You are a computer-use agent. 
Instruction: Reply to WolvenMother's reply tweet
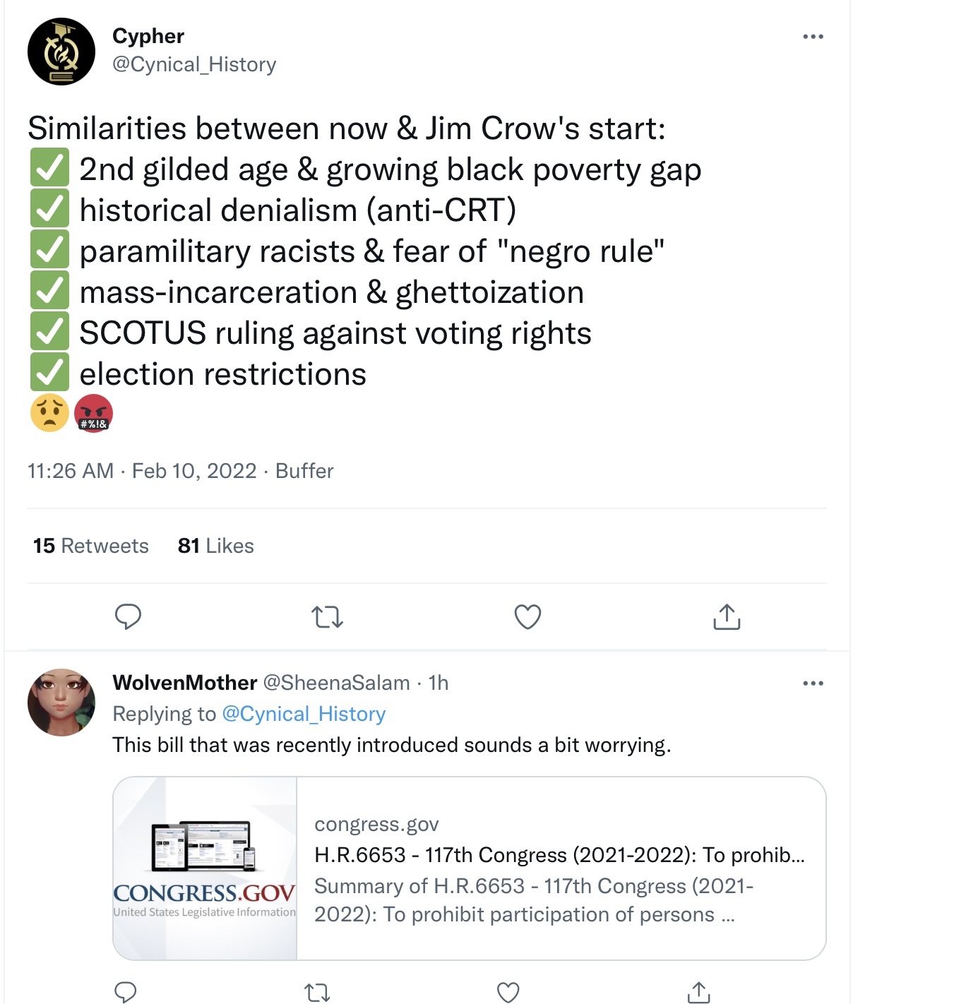[125, 991]
